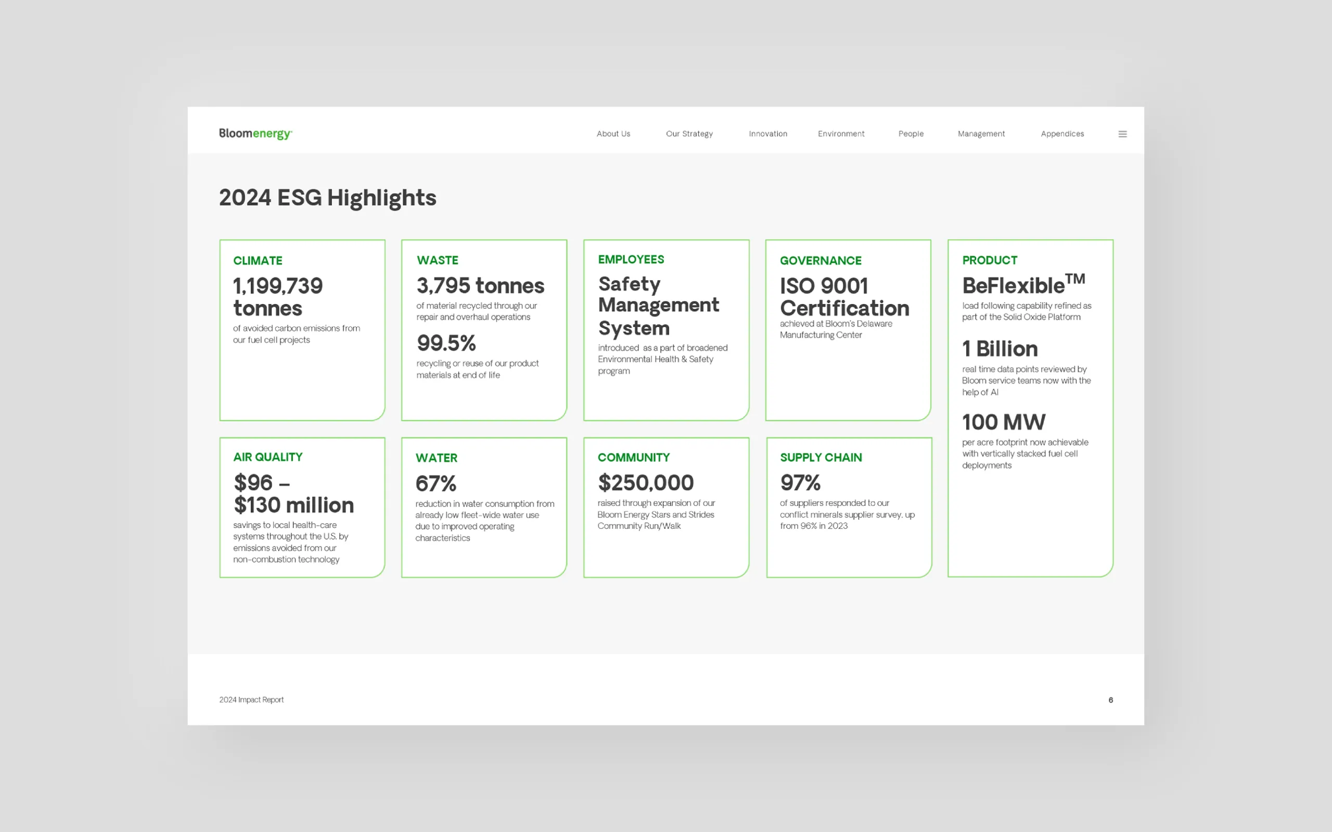Click the Climate highlights card
The height and width of the screenshot is (832, 1332).
[x=302, y=330]
